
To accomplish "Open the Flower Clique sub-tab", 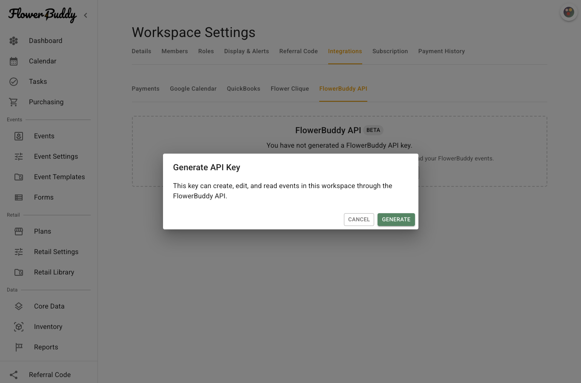I will click(290, 89).
